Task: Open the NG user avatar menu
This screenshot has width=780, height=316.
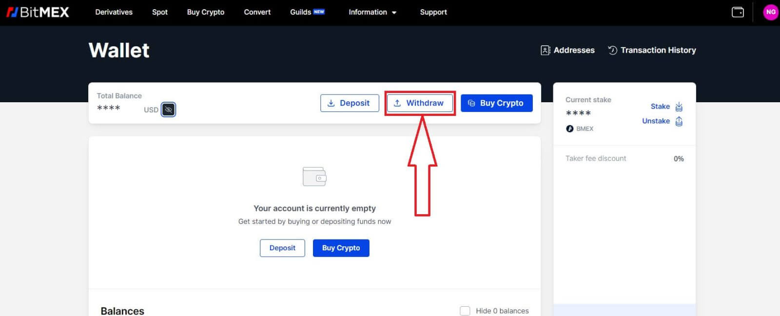Action: tap(770, 12)
